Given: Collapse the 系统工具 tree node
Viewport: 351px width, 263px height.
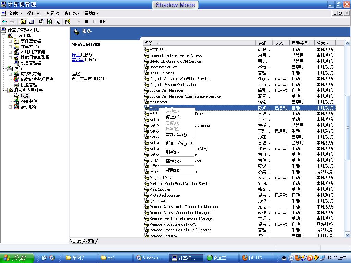Looking at the screenshot, I should tap(3, 36).
